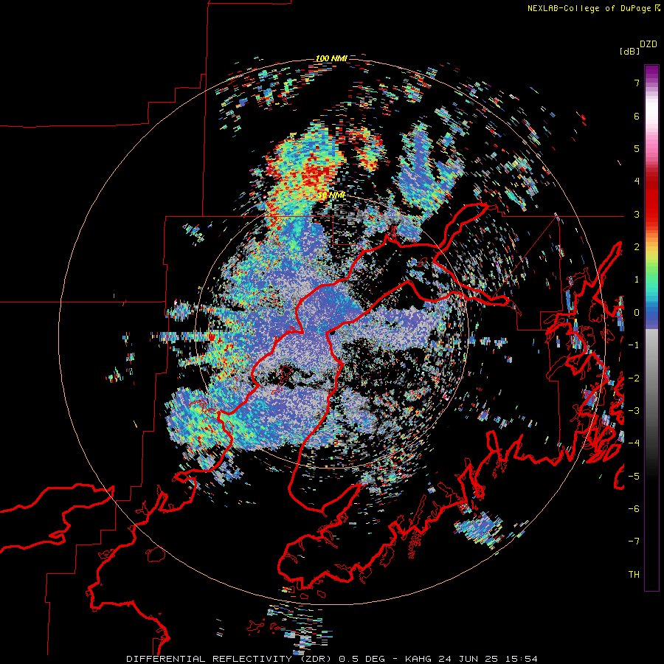Click the 2 value on the color scale
Screen dimensions: 664x664
(637, 247)
